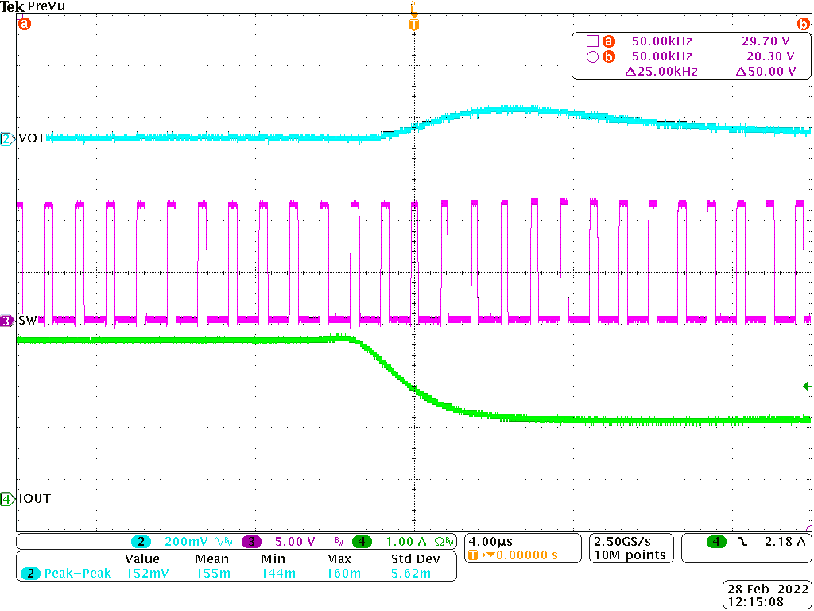
Task: Click channel 4 IOUT ground reference marker
Action: [x=7, y=499]
